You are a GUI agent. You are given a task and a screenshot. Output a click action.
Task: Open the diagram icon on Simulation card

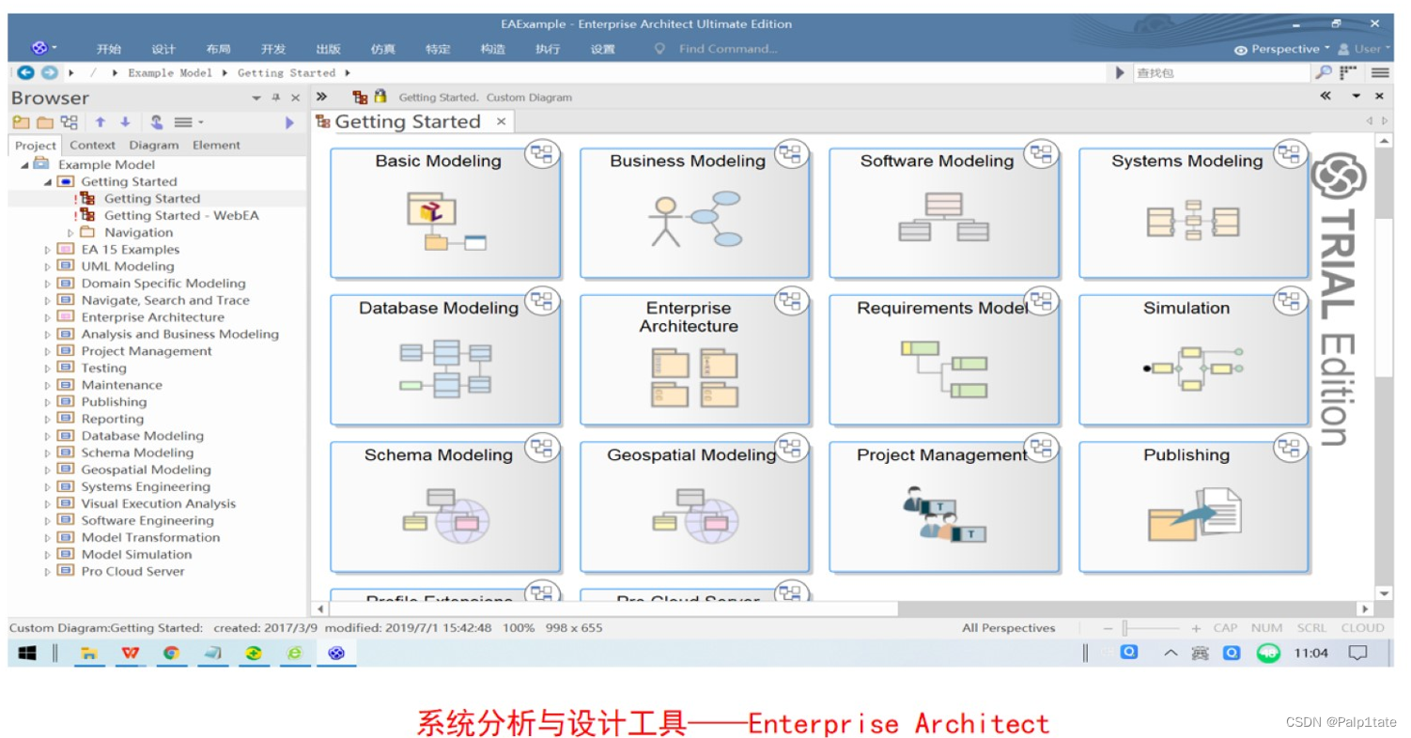click(1291, 300)
